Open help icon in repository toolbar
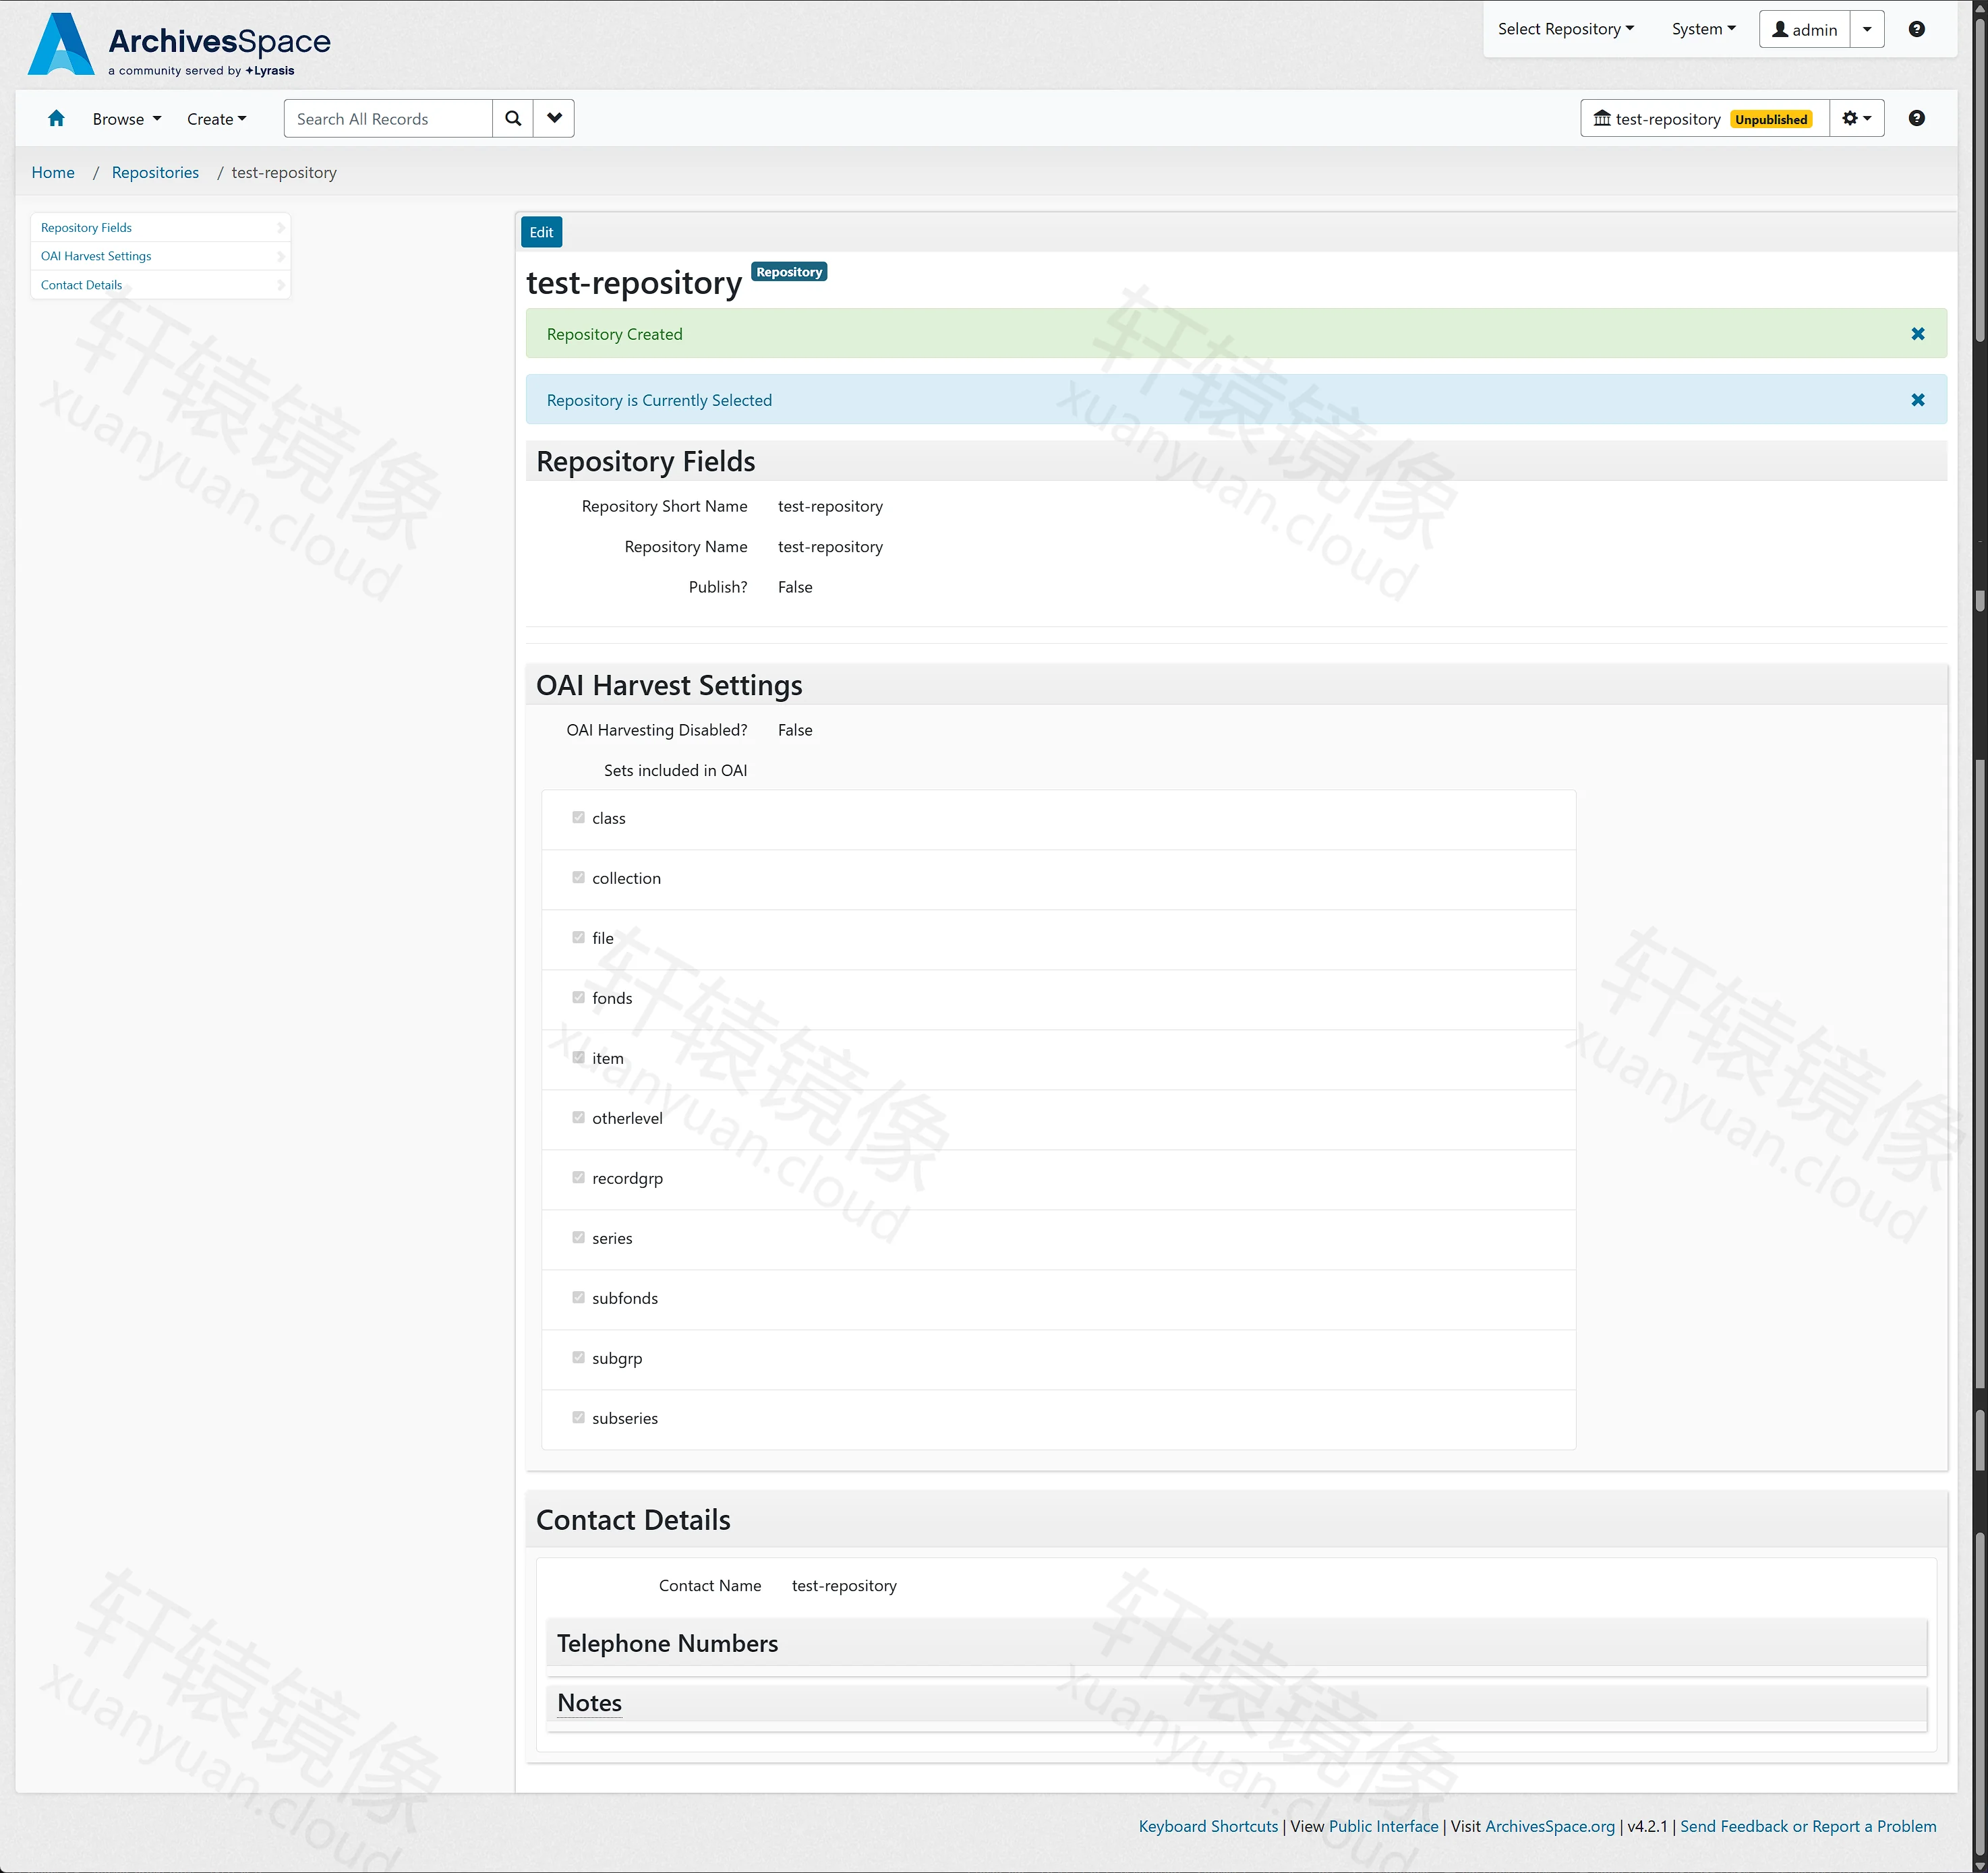This screenshot has width=1988, height=1873. coord(1916,119)
